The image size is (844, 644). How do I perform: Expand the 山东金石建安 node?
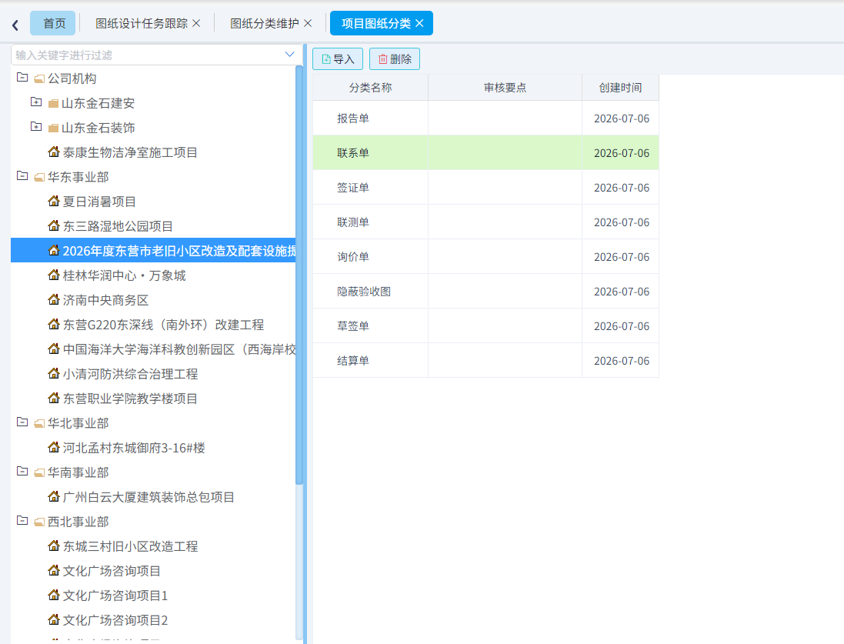click(x=36, y=102)
